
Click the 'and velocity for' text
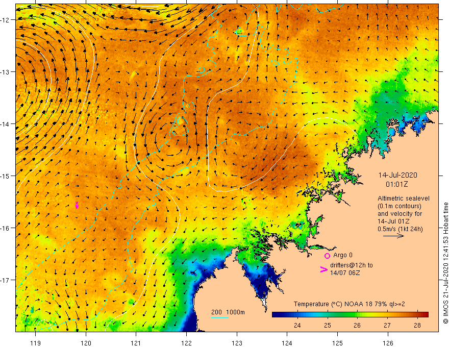point(400,214)
